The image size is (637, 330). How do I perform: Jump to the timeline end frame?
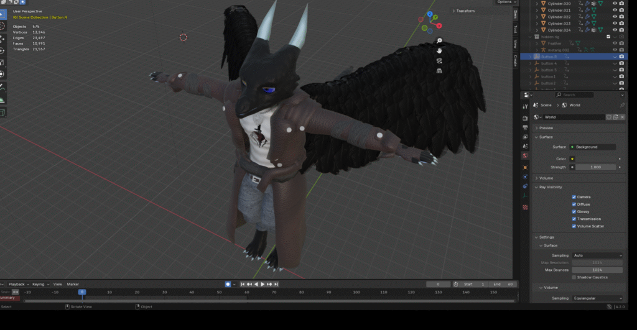(x=276, y=284)
